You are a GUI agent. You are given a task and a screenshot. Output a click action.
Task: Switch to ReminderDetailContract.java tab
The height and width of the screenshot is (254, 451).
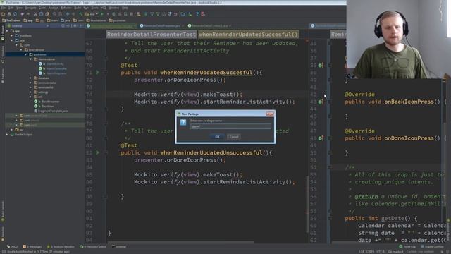click(209, 26)
